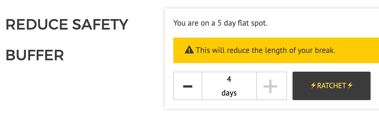Click blank yellow area right of warning text
Screen dimensions: 379x120
coord(358,50)
